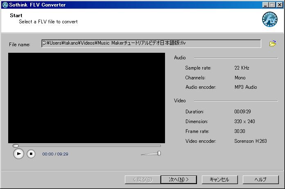Screen dimensions: 285x189
Task: Minimize the Sothink FLV Converter window
Action: tap(266, 5)
